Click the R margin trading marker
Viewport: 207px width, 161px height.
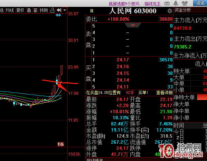click(x=92, y=11)
